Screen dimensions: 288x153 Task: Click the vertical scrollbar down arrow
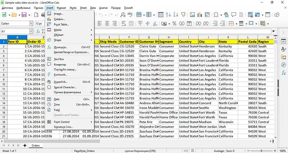(275, 137)
